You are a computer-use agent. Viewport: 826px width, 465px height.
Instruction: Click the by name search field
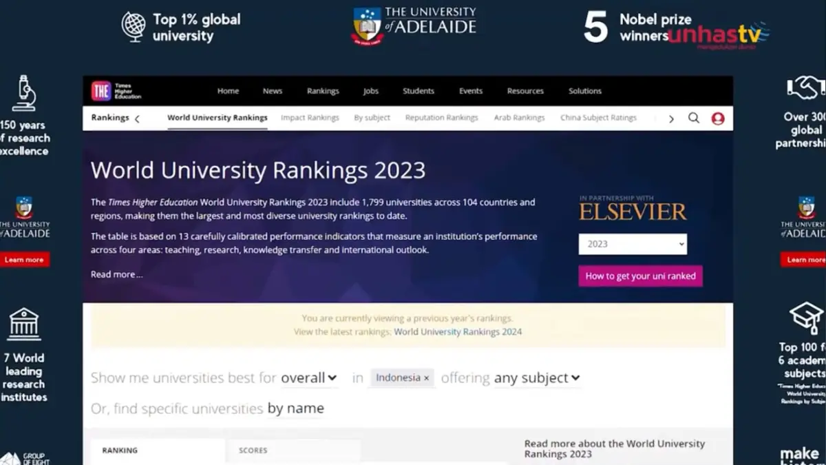pyautogui.click(x=295, y=409)
